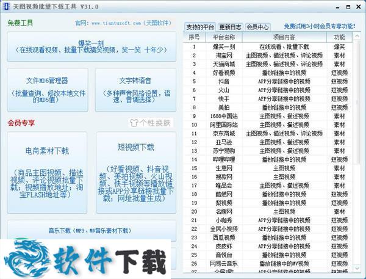366x279 pixels.
Task: Close the 天图视频批量下载工具 window
Action: 359,7
